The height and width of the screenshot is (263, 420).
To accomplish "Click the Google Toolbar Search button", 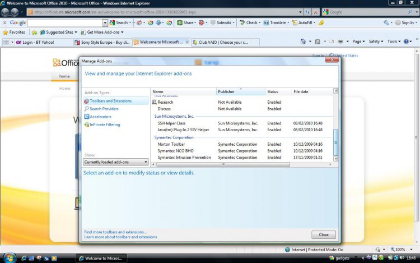I will (119, 23).
